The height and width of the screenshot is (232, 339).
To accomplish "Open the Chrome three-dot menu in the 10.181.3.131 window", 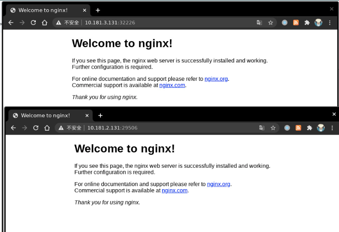I will [330, 23].
